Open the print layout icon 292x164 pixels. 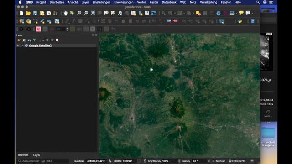click(x=42, y=13)
